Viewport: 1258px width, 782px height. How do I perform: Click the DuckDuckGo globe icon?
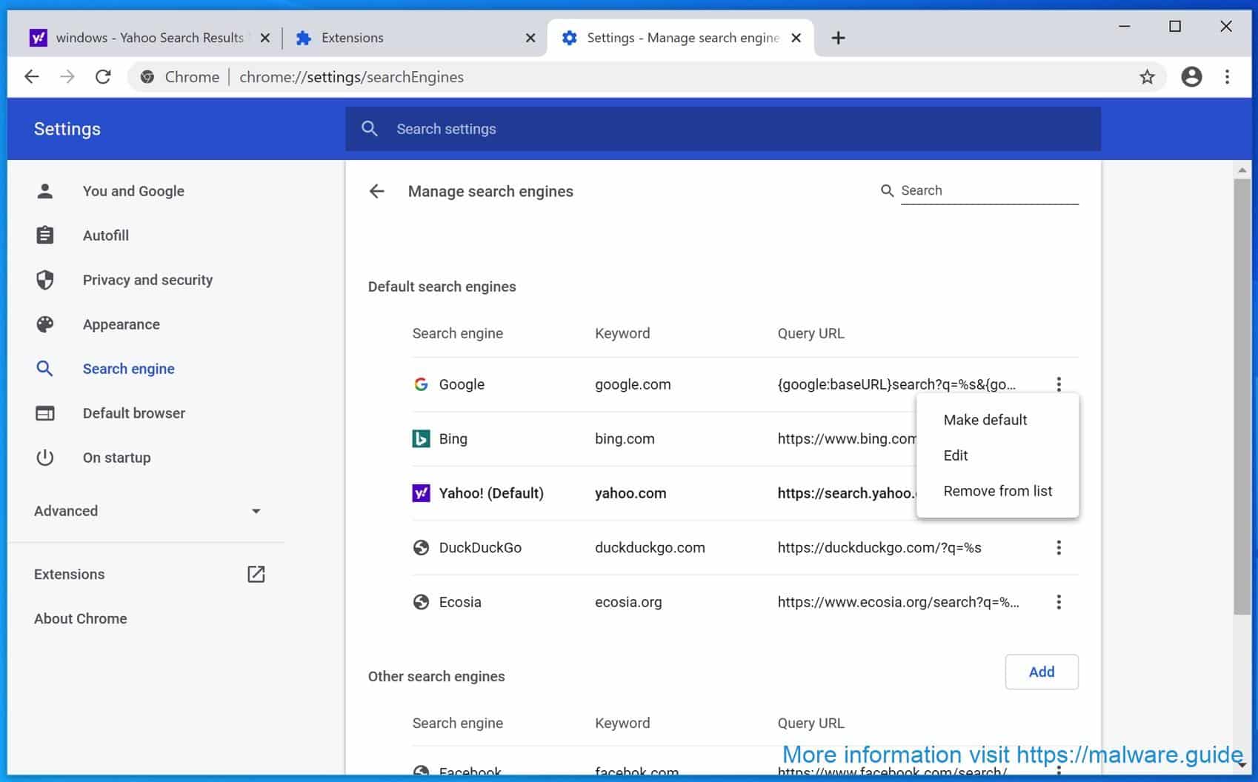(x=421, y=547)
